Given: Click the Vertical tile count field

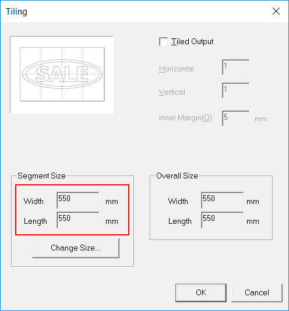Looking at the screenshot, I should pyautogui.click(x=236, y=91).
